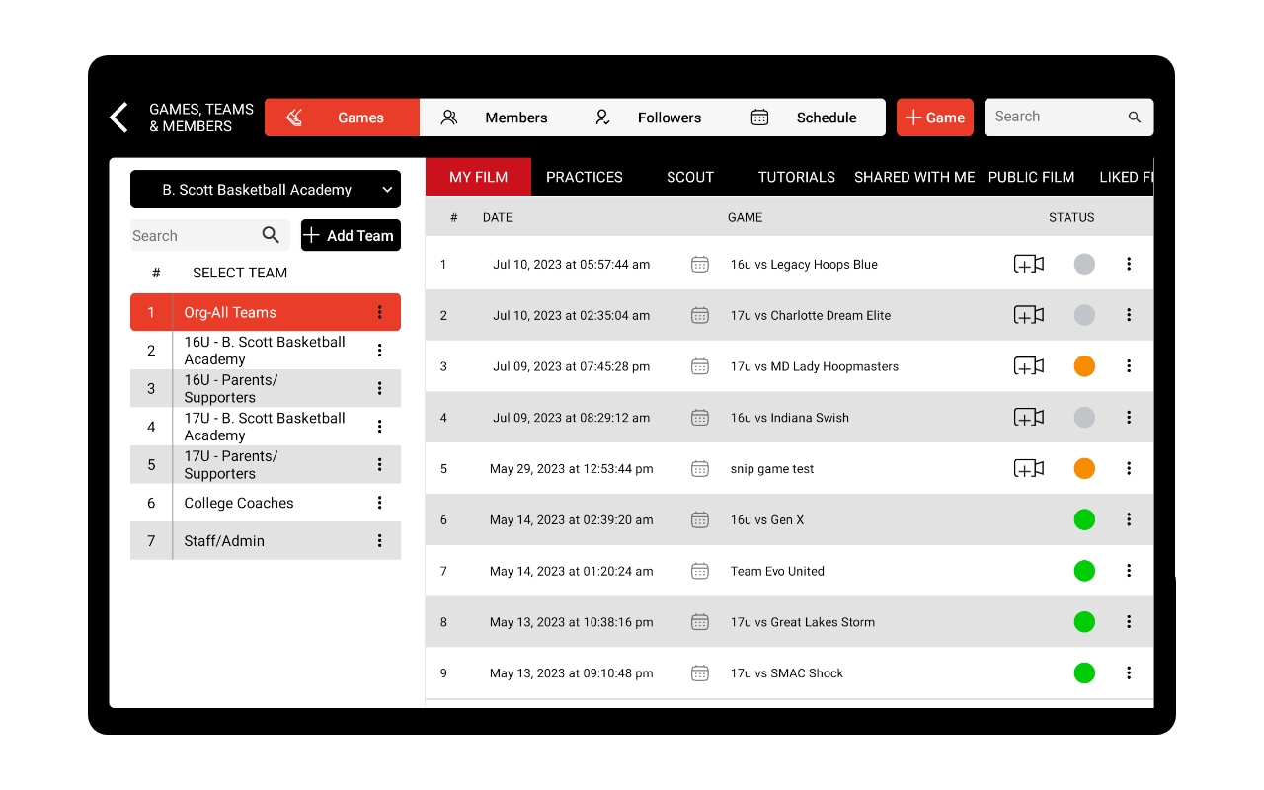Click add-video icon for 16u vs Legacy Hoops Blue

[1029, 264]
